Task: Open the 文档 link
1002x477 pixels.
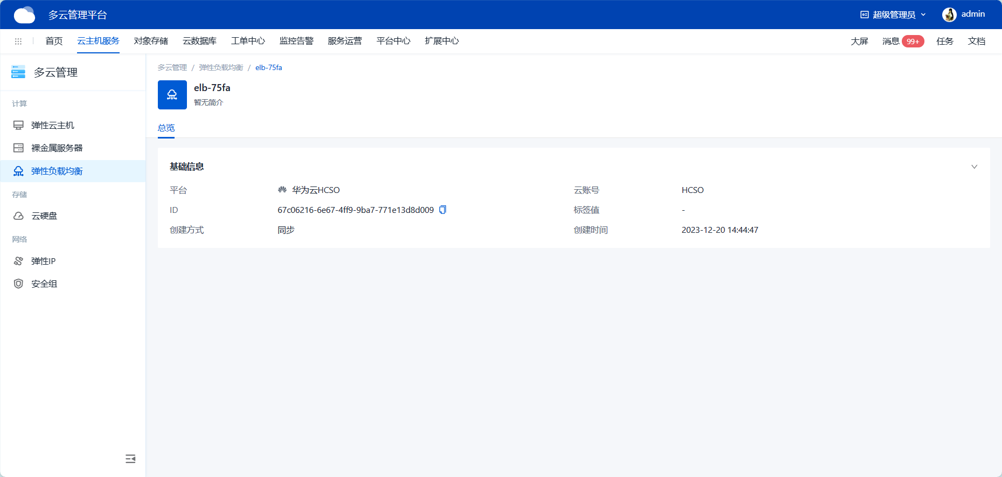Action: point(976,42)
